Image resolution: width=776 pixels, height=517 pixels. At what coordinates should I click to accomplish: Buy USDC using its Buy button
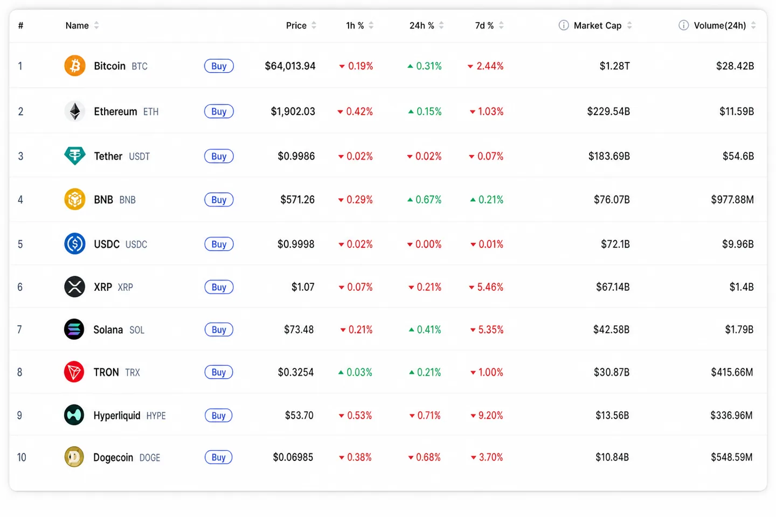(219, 244)
